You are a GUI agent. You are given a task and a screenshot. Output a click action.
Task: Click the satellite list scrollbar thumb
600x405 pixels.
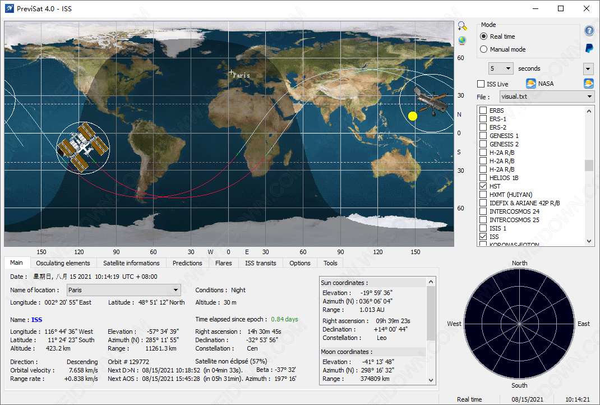pyautogui.click(x=589, y=165)
